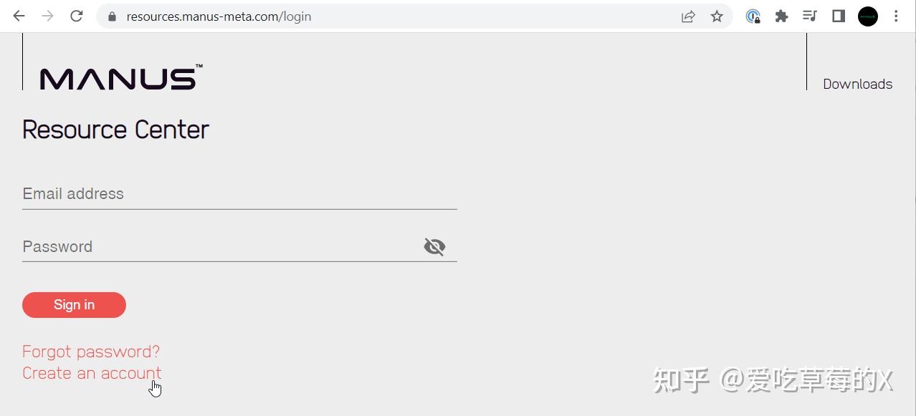
Task: Reload the login page
Action: (x=77, y=16)
